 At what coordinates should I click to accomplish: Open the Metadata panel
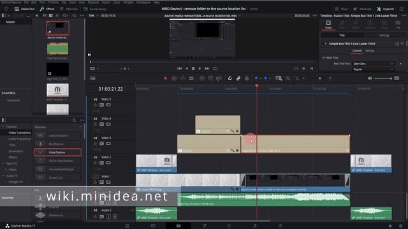tap(362, 9)
